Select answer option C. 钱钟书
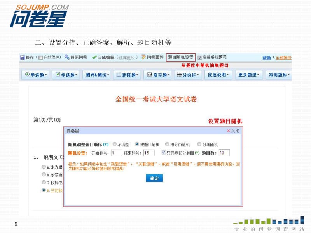Image resolution: width=311 pixels, height=233 pixels. coord(44,182)
